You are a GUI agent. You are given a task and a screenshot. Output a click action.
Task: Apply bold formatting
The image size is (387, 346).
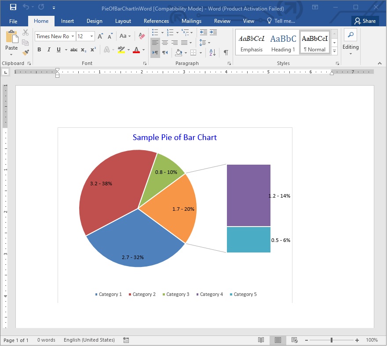40,50
